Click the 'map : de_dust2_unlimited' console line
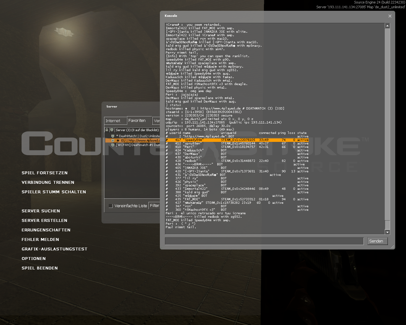The height and width of the screenshot is (325, 406). click(x=209, y=119)
